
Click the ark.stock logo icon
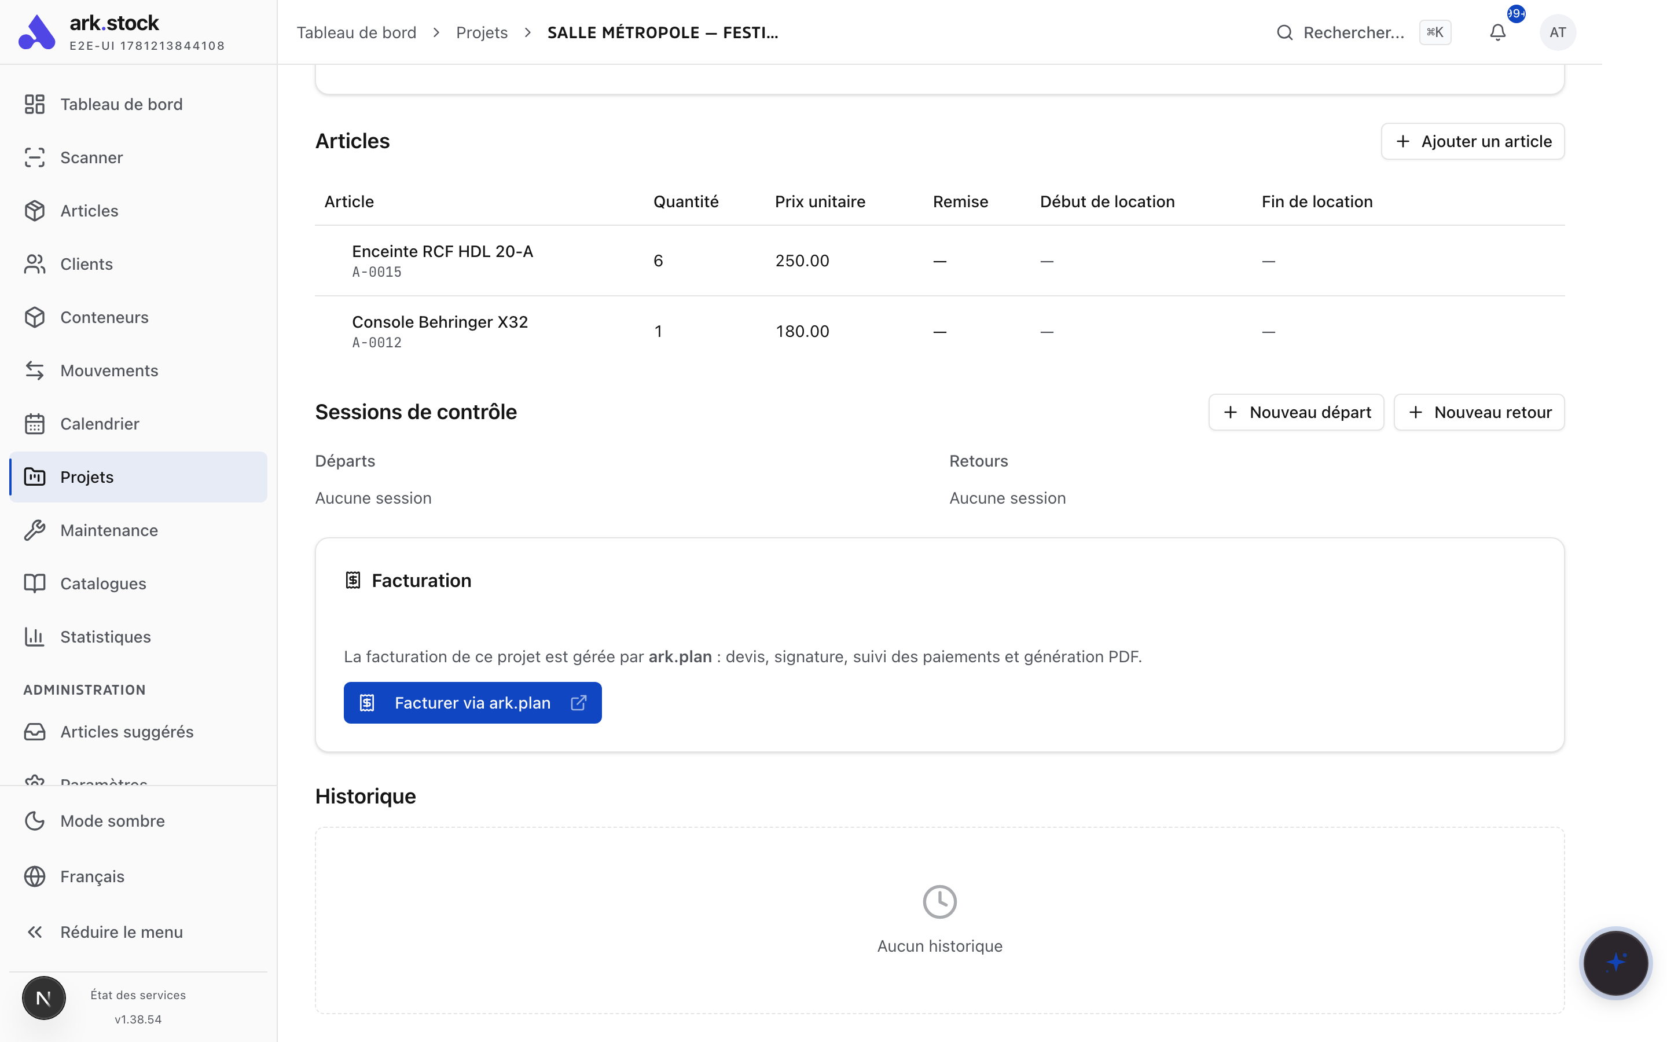(36, 32)
